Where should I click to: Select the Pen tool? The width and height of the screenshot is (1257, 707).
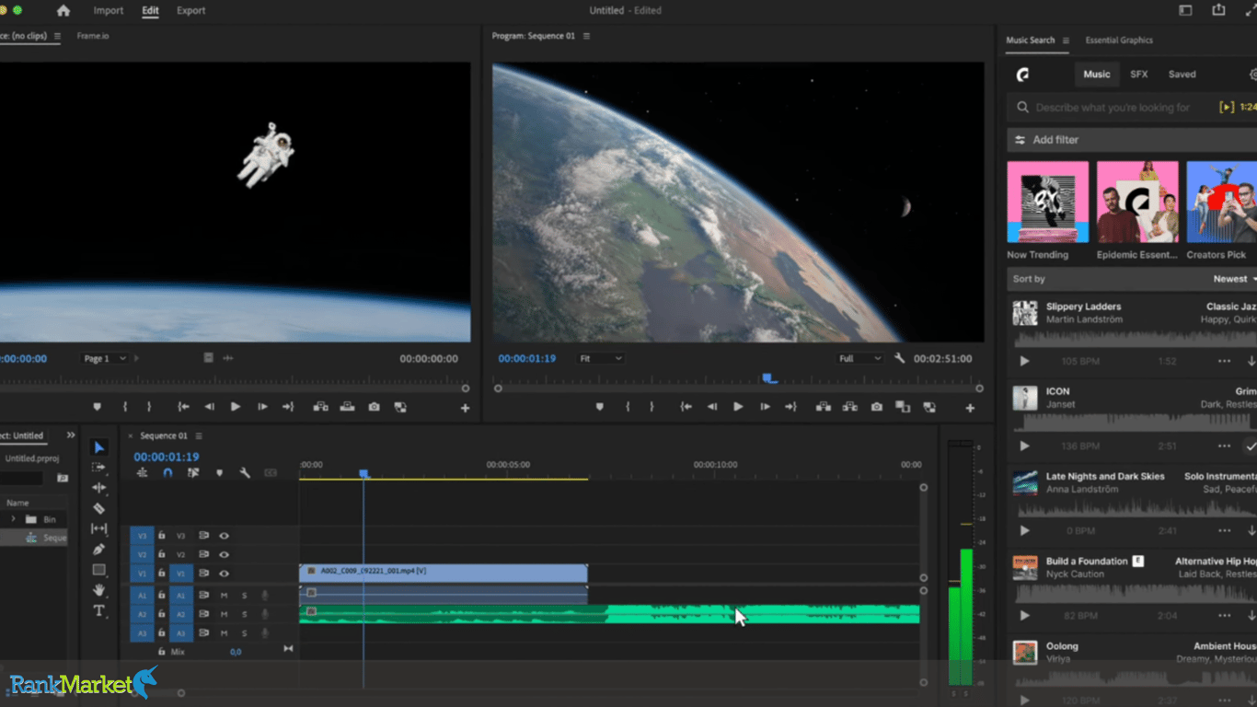(99, 550)
